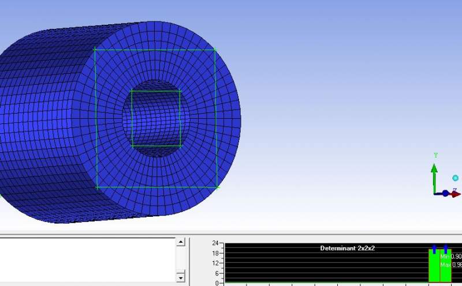Click the blue Z axis dot of triad
The image size is (462, 286).
click(445, 193)
